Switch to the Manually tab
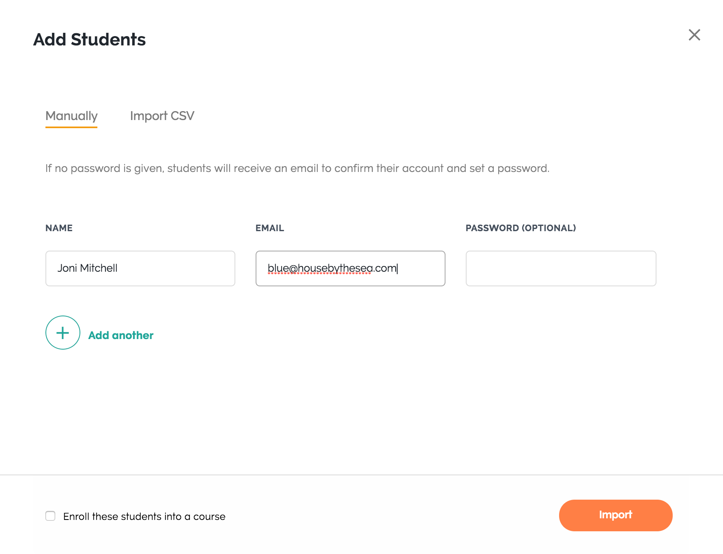Viewport: 723px width, 554px height. 71,116
